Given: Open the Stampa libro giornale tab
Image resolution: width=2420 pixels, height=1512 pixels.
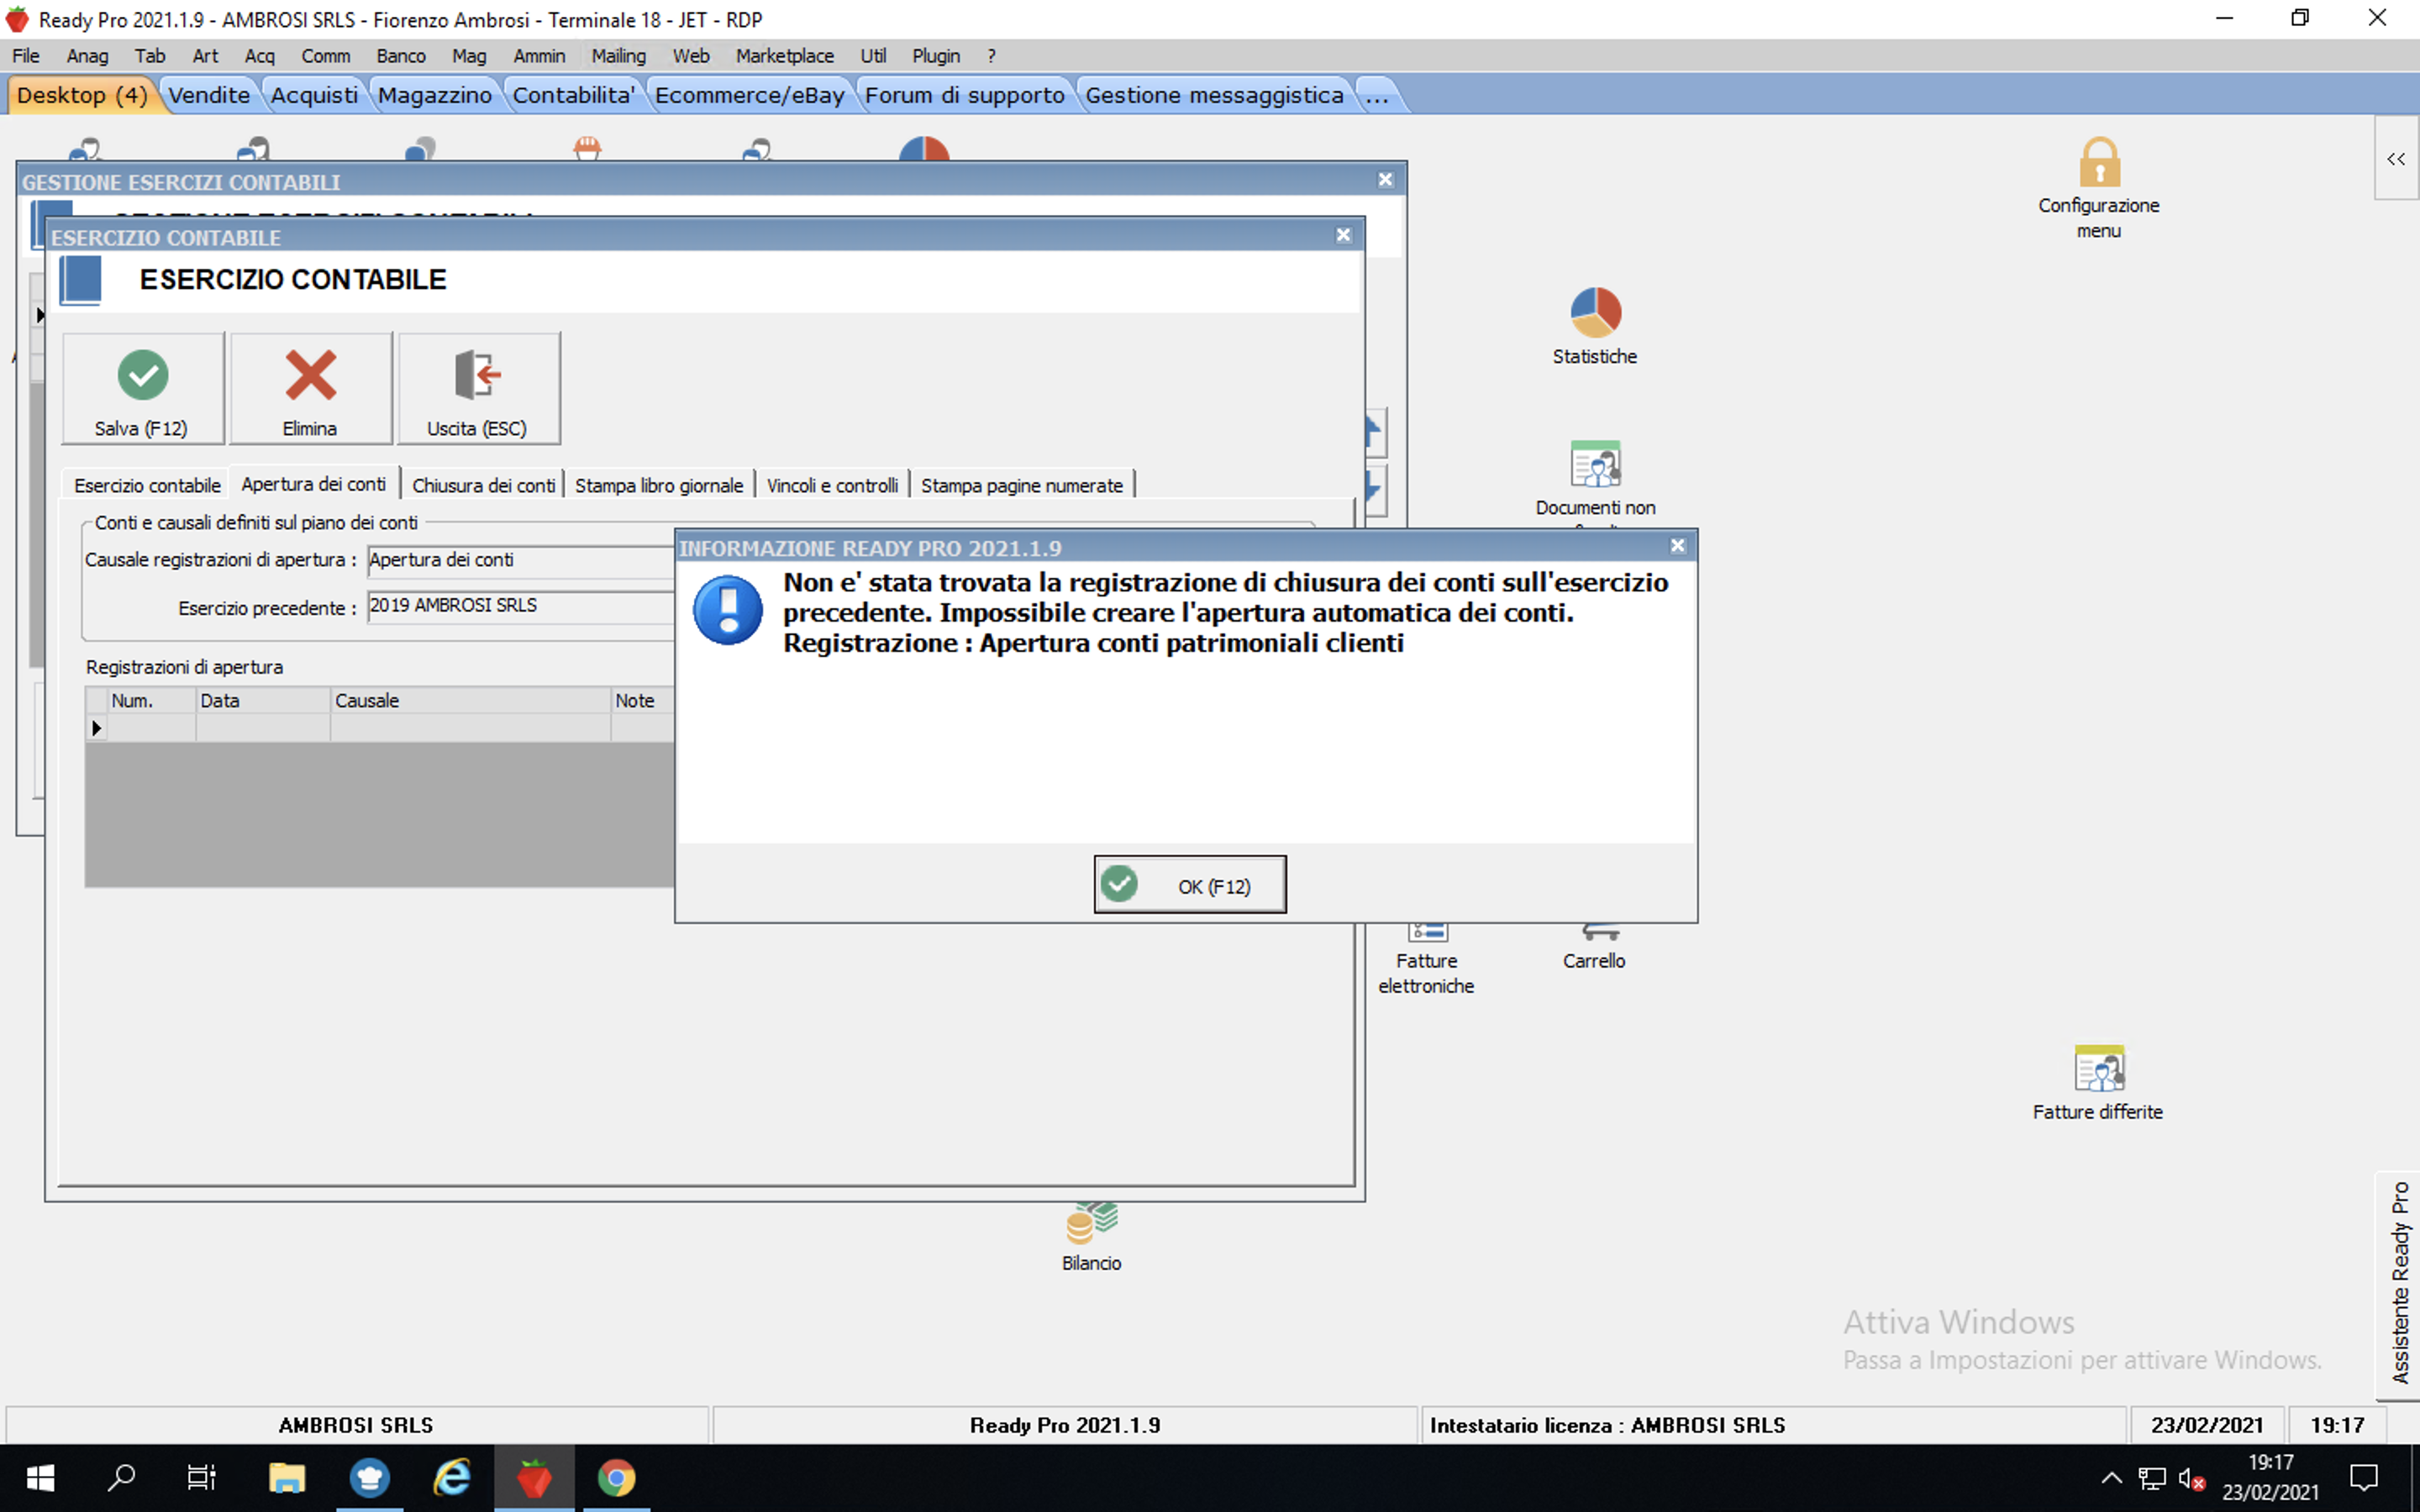Looking at the screenshot, I should (x=659, y=485).
